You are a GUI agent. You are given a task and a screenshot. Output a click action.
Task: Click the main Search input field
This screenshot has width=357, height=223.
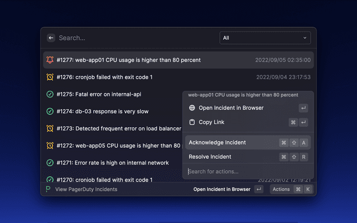click(x=134, y=38)
